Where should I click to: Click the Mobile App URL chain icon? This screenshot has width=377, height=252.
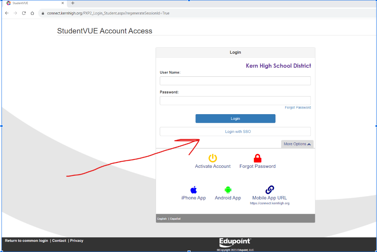pos(270,190)
